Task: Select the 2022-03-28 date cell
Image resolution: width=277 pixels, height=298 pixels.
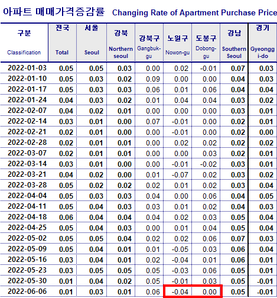Action: tap(27, 185)
